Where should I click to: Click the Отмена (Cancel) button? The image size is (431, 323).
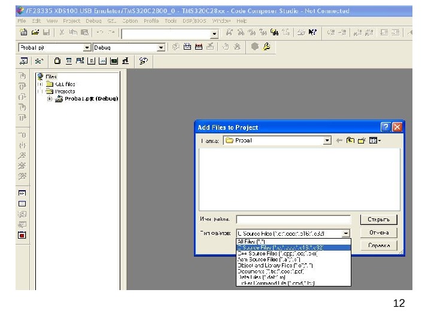pyautogui.click(x=379, y=233)
